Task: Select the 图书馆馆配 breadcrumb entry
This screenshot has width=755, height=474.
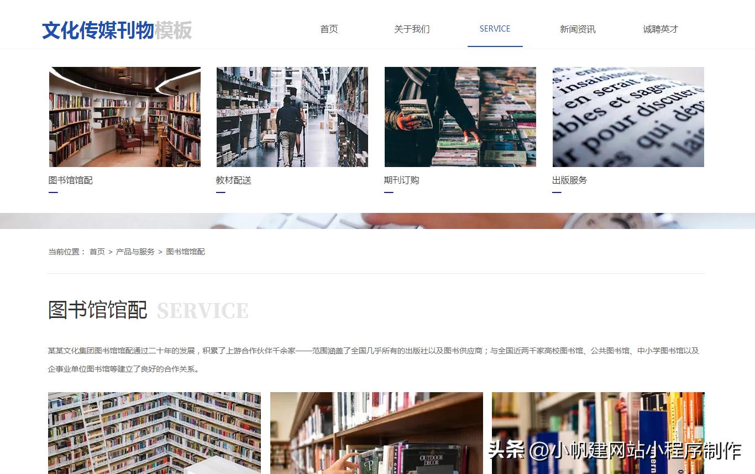Action: tap(185, 251)
